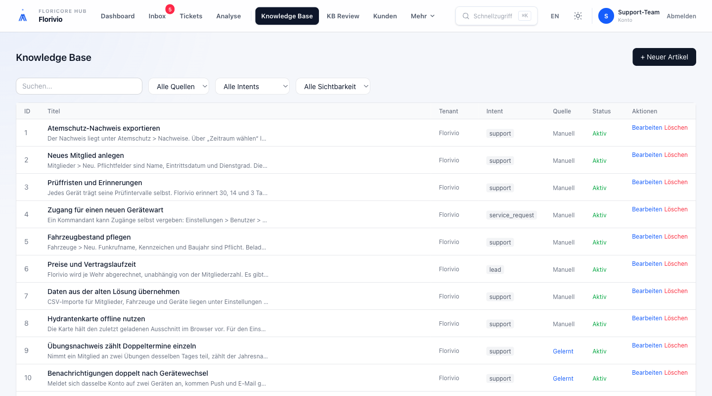The image size is (712, 396).
Task: Click Abmelden to log out
Action: (681, 16)
